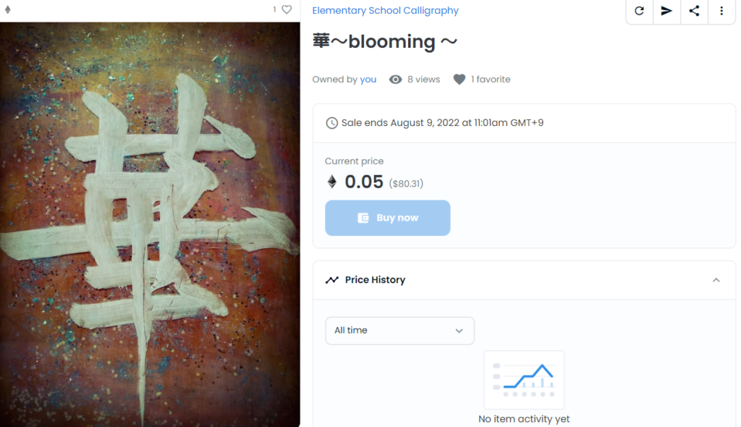Open the Elementary School Calligraphy collection link

[x=385, y=11]
